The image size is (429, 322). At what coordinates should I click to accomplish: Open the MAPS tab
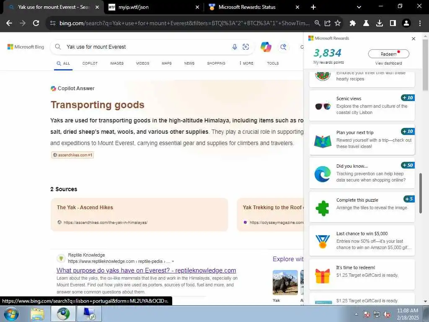(167, 63)
